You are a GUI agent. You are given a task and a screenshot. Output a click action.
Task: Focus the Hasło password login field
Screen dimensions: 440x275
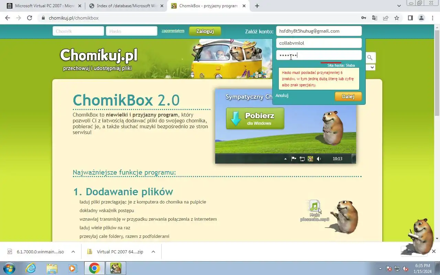(132, 31)
